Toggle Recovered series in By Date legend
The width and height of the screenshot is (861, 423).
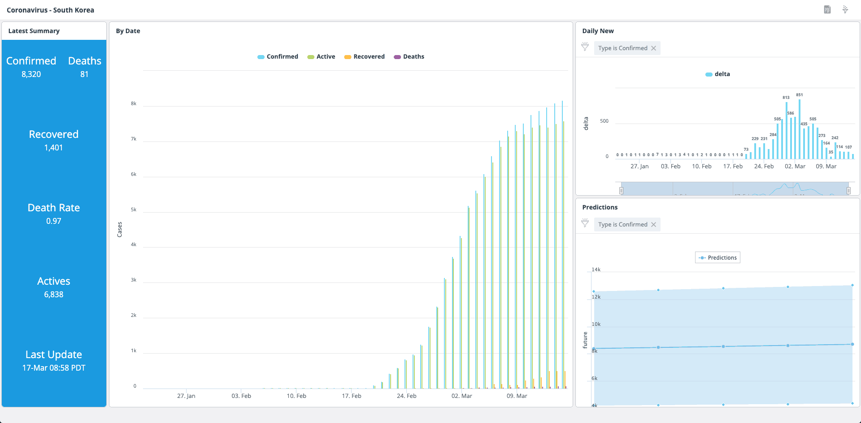click(x=364, y=57)
